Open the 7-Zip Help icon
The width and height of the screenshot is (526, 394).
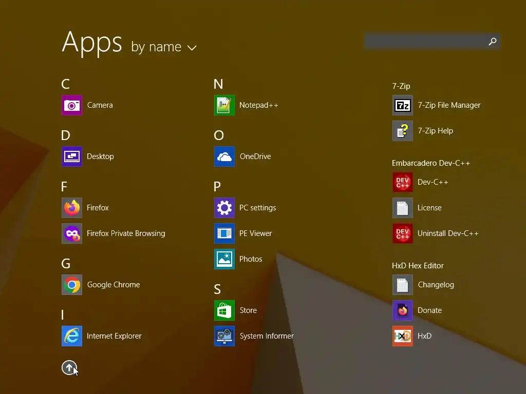403,131
